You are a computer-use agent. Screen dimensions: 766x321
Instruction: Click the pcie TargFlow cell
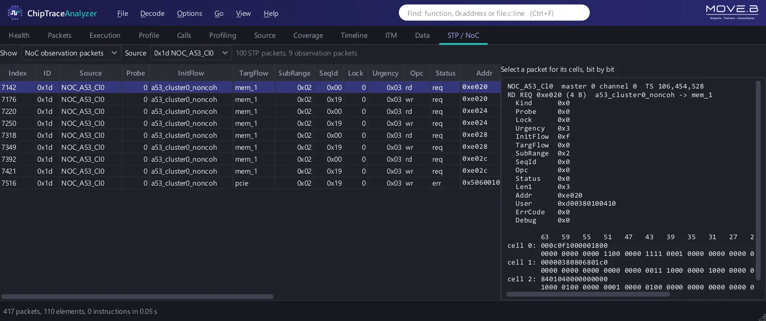point(254,183)
